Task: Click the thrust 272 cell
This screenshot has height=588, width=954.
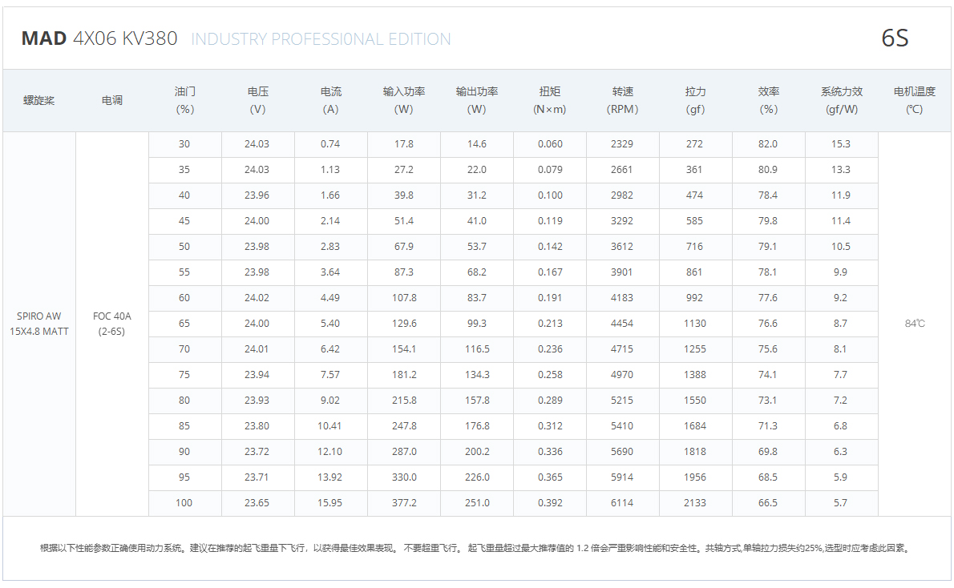Action: [695, 144]
